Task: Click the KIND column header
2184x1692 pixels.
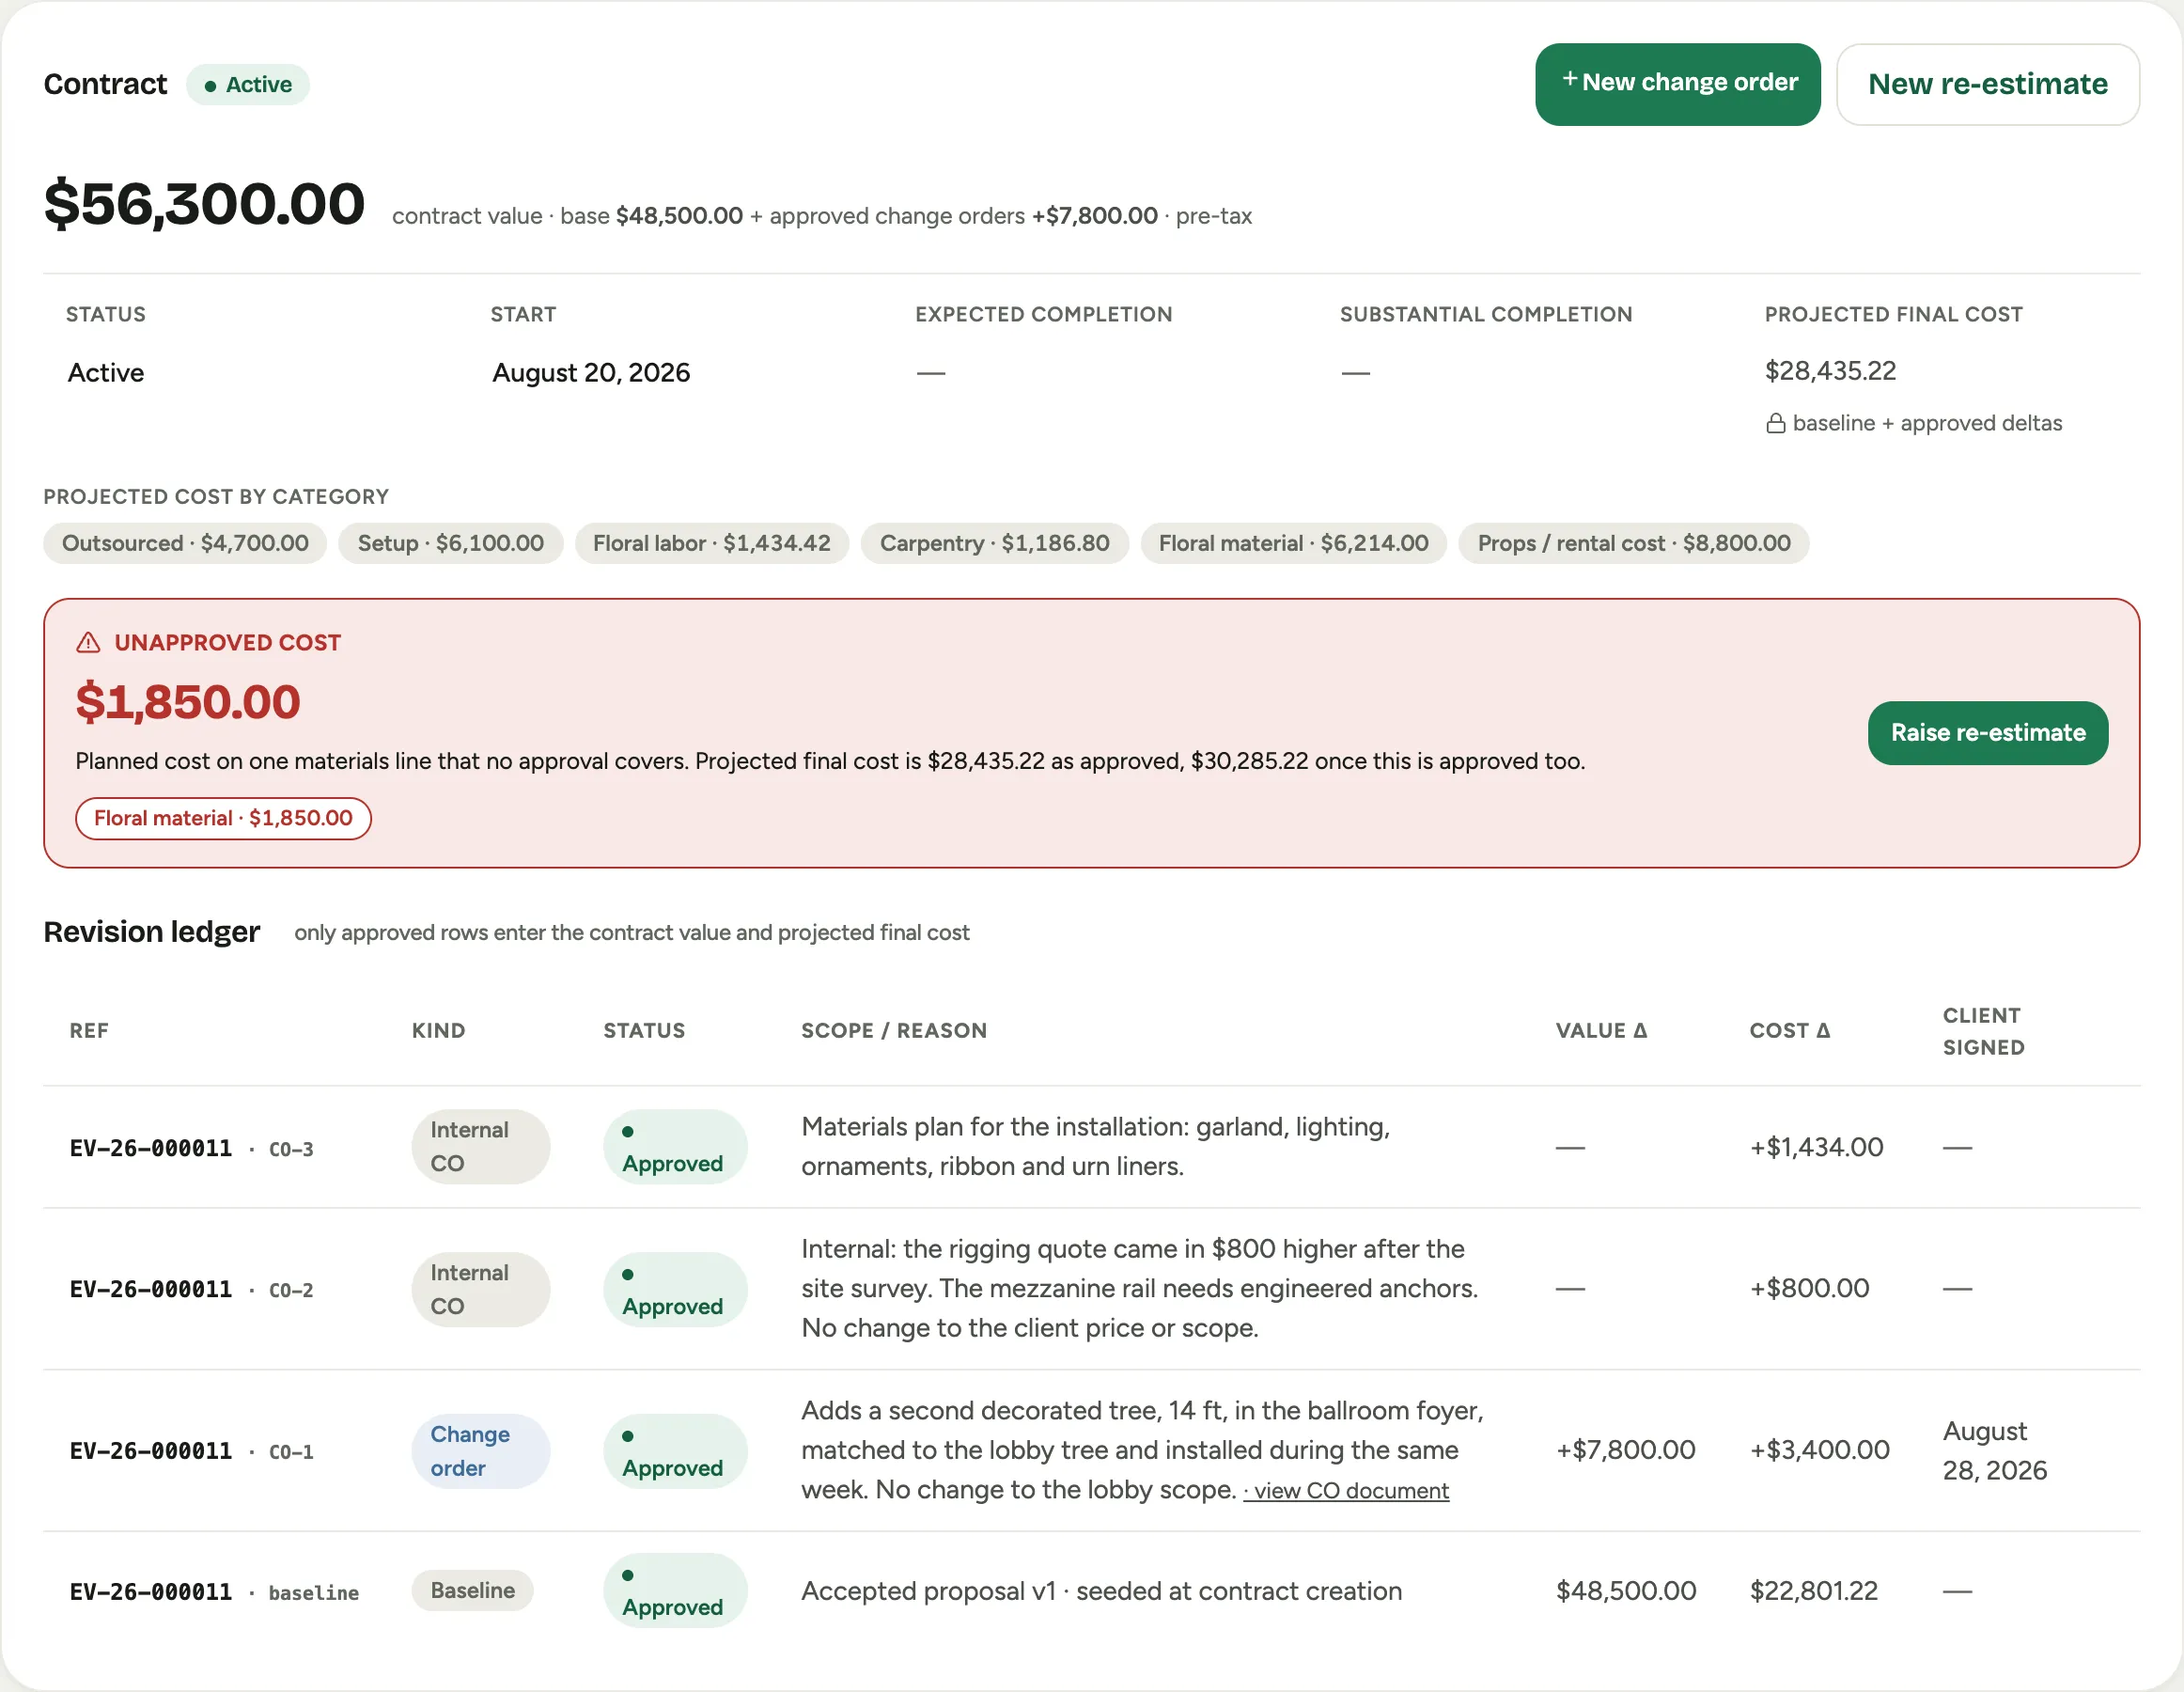Action: tap(438, 1030)
